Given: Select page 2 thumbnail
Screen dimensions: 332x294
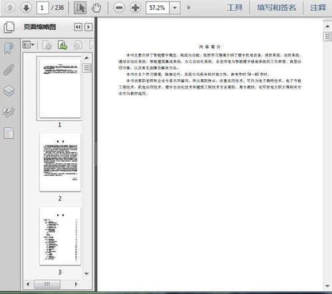Looking at the screenshot, I should (60, 162).
